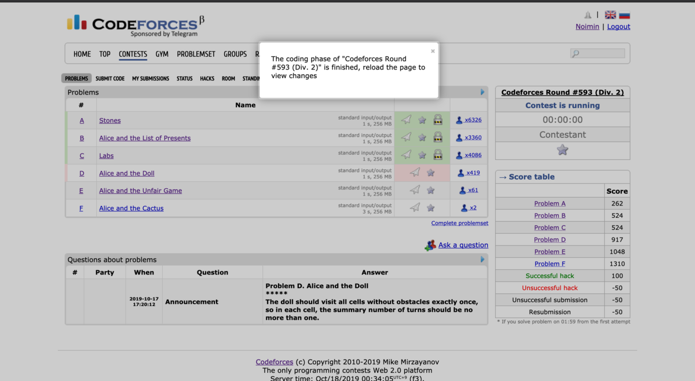This screenshot has height=381, width=695.
Task: Open PROBLEMSET in main menu
Action: tap(196, 54)
